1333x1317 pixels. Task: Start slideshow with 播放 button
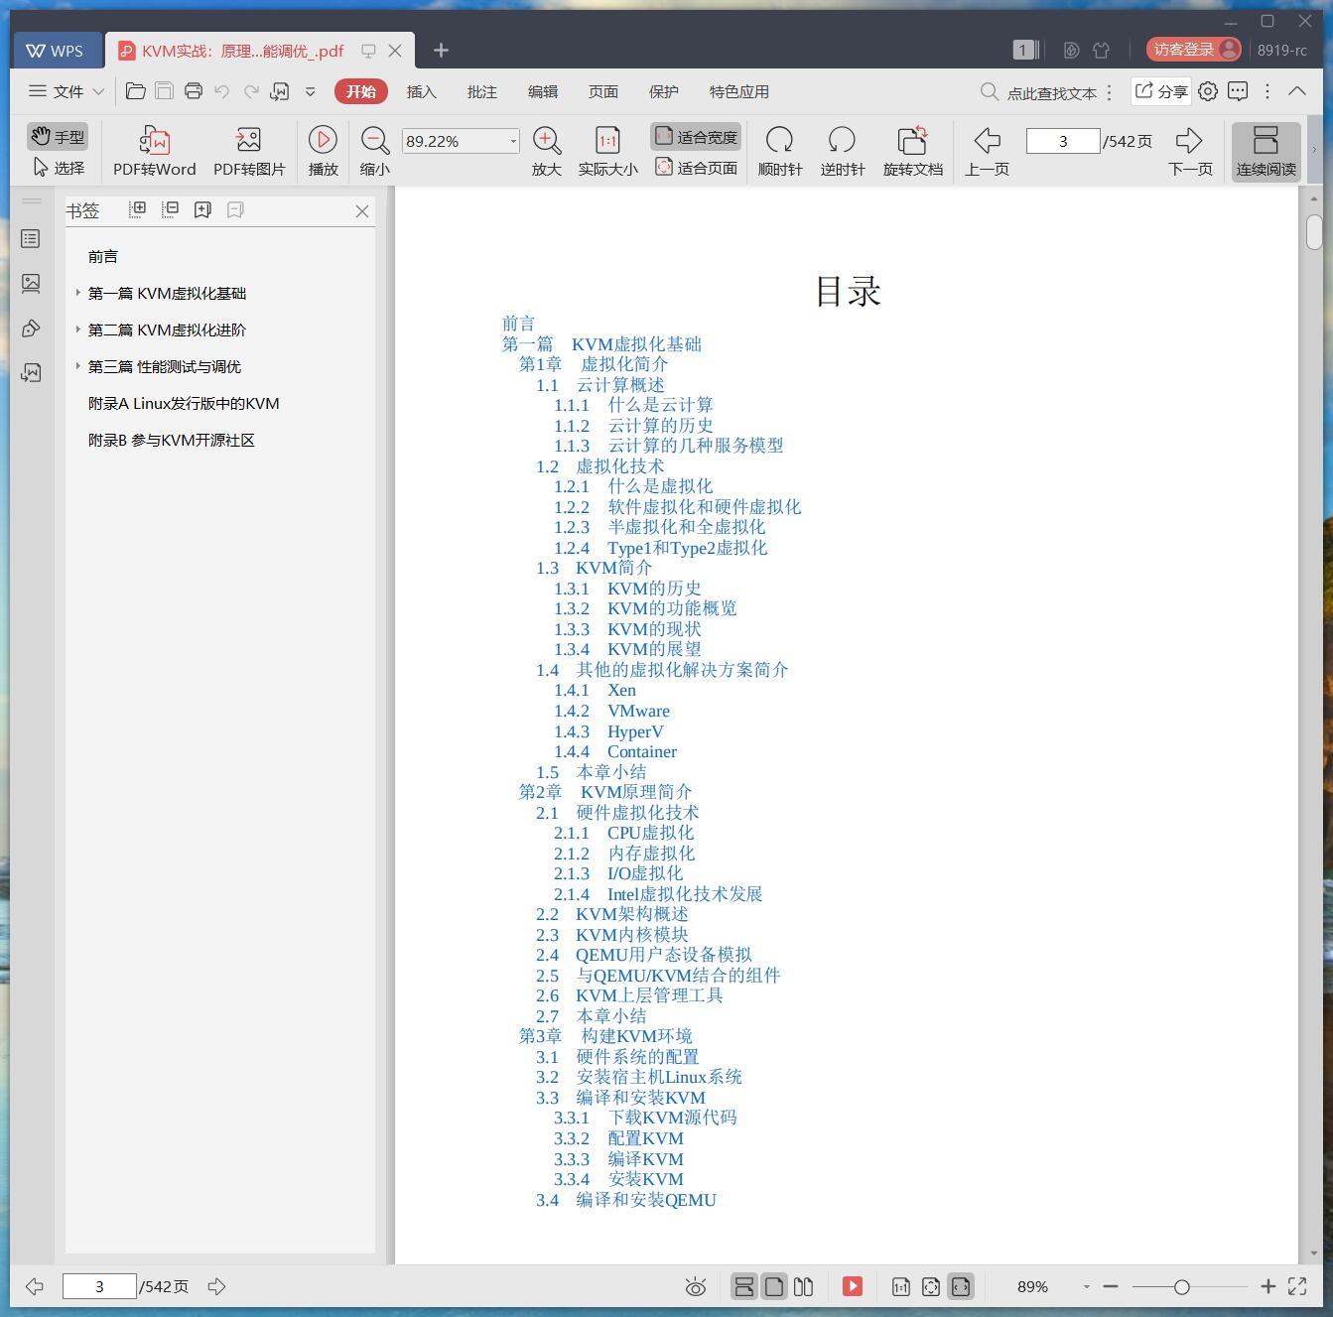click(323, 151)
